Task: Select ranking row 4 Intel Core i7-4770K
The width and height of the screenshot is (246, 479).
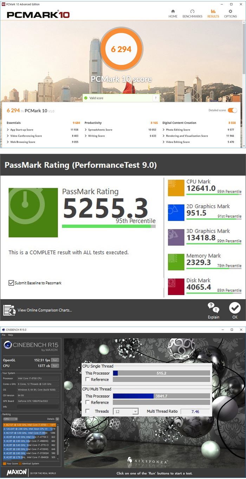Action: pos(30,437)
